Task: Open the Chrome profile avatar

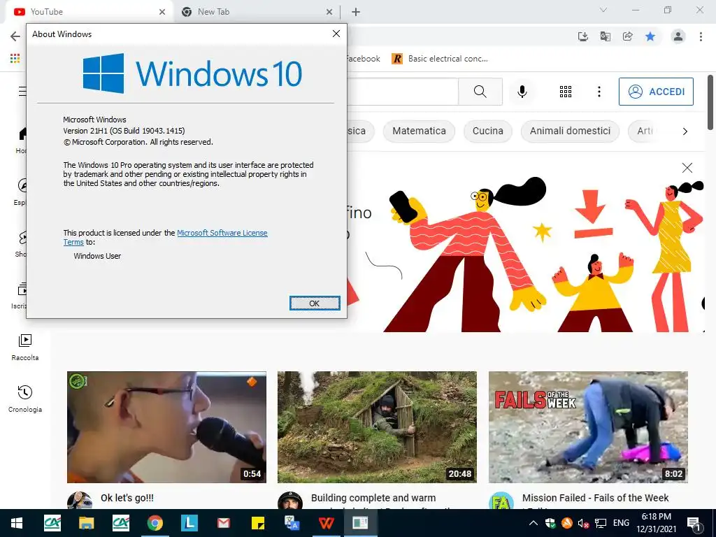Action: point(678,36)
